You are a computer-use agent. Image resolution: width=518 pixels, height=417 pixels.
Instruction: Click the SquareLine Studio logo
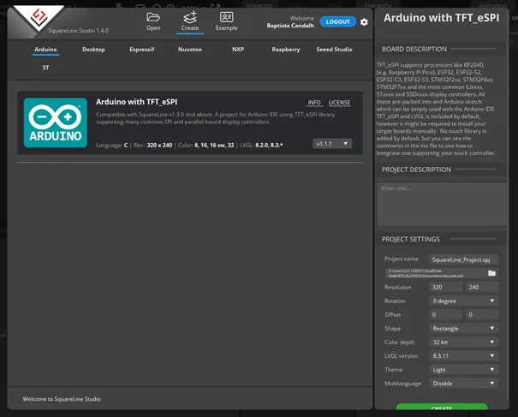click(x=39, y=17)
